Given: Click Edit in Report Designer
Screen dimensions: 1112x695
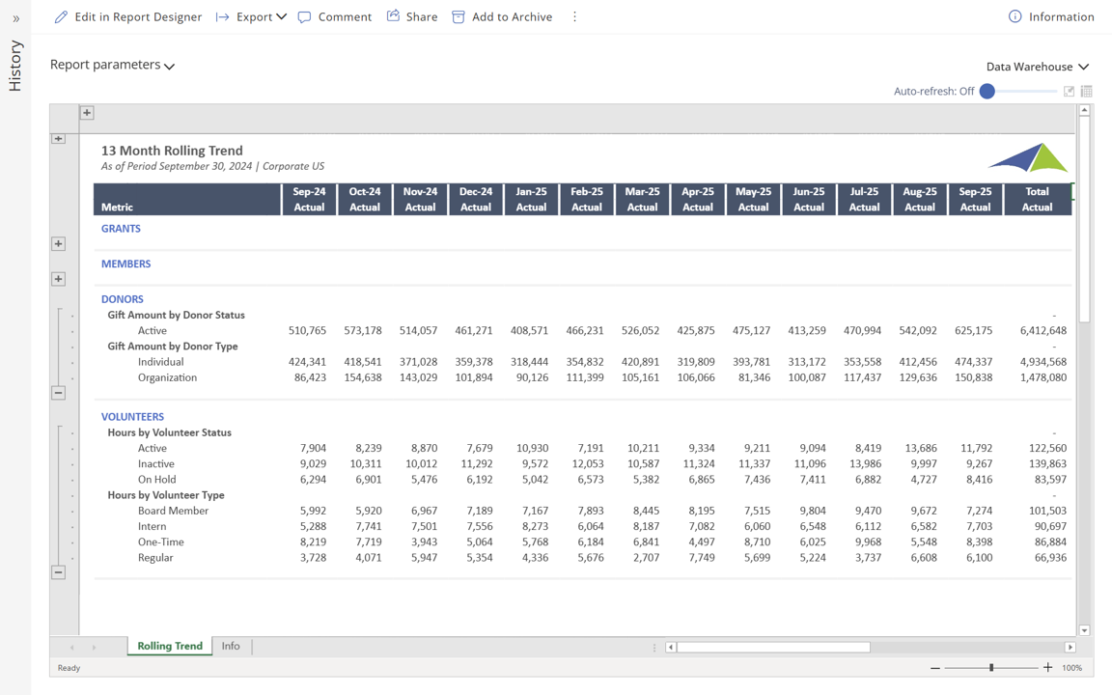Looking at the screenshot, I should pyautogui.click(x=128, y=16).
